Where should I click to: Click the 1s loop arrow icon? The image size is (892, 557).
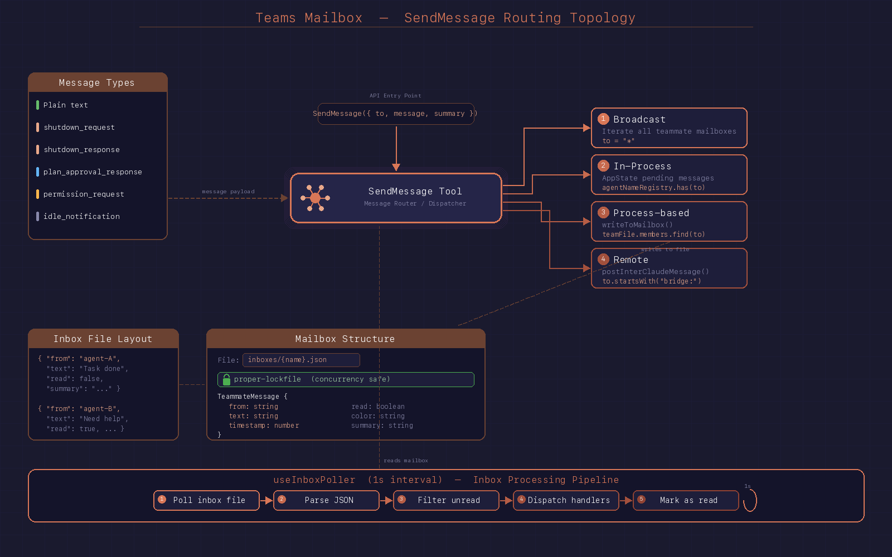(x=749, y=500)
